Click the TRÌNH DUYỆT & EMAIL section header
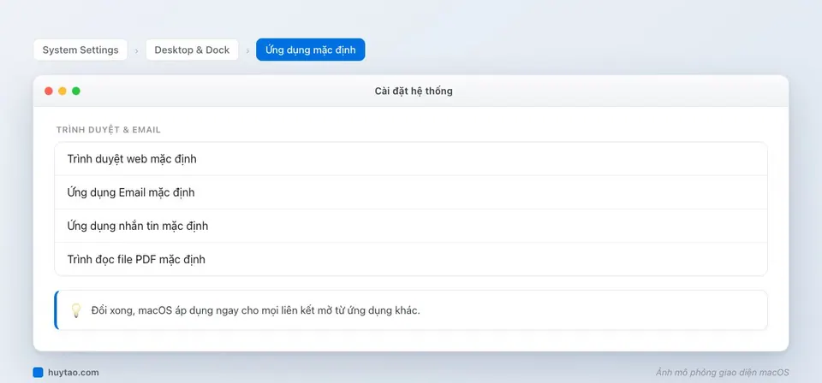Screen dimensions: 822x383 pos(109,129)
